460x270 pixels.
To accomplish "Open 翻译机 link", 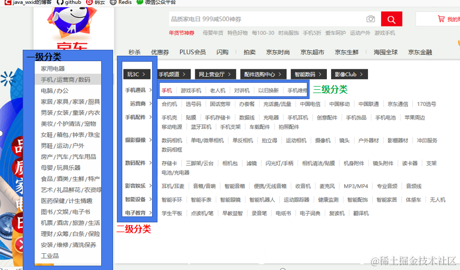I will click(x=361, y=213).
